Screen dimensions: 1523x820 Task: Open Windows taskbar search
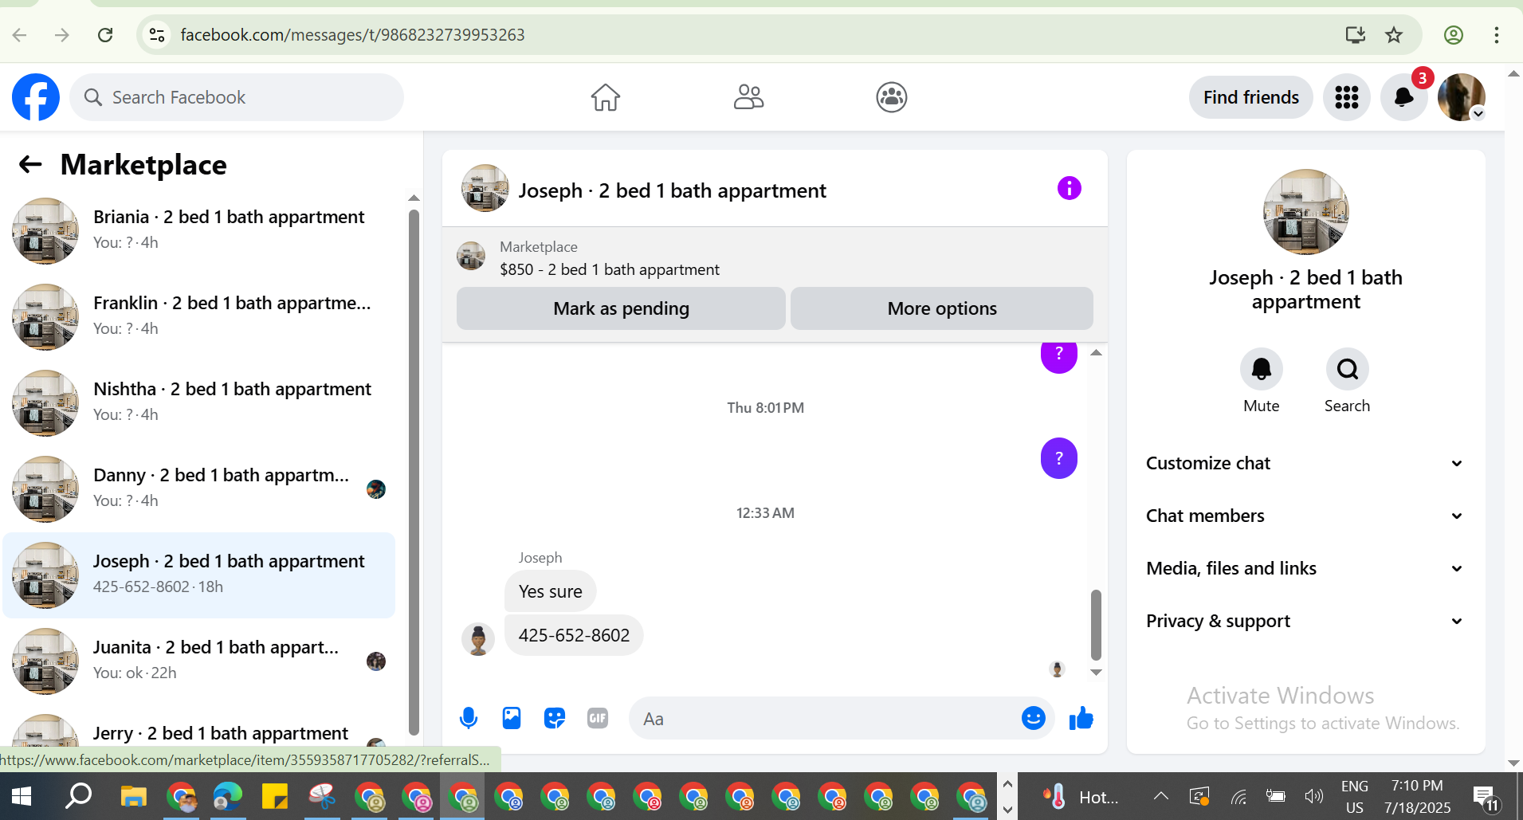tap(78, 796)
